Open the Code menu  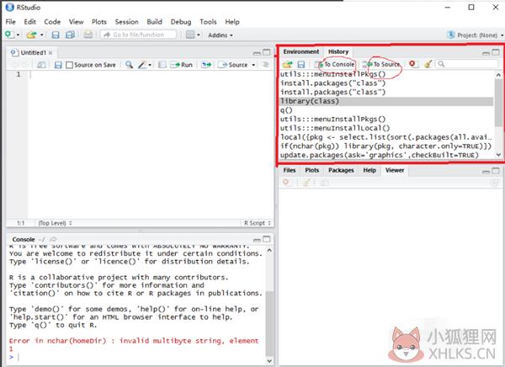pos(52,22)
